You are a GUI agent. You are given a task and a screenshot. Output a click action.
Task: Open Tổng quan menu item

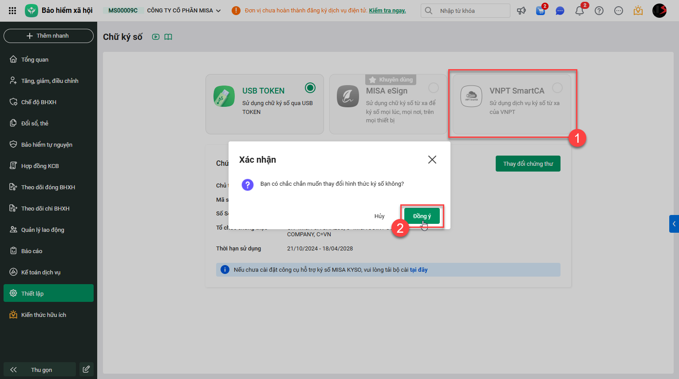49,59
